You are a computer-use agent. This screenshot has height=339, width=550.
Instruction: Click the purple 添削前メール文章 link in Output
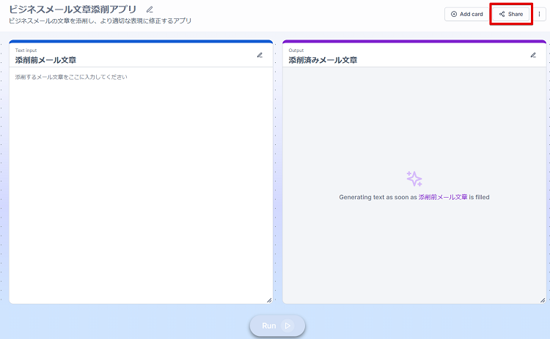pyautogui.click(x=443, y=198)
